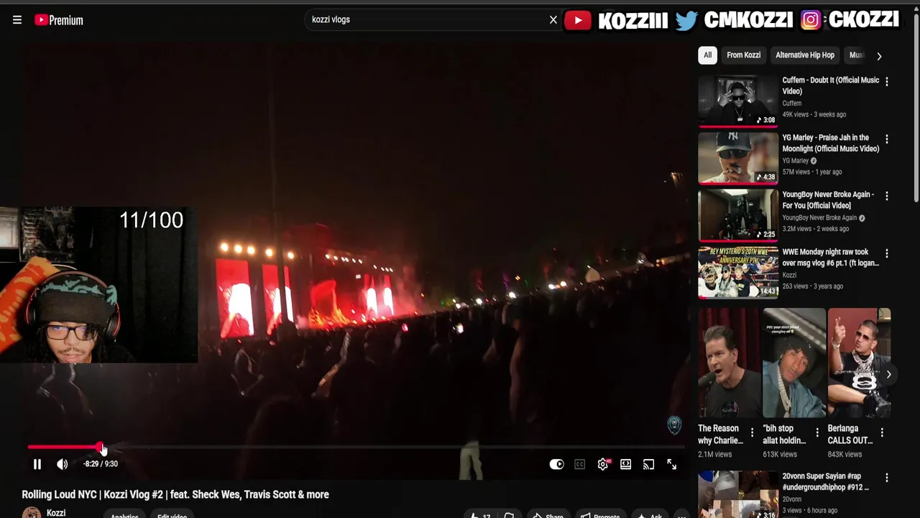Pause the video playback
920x518 pixels.
click(x=37, y=464)
